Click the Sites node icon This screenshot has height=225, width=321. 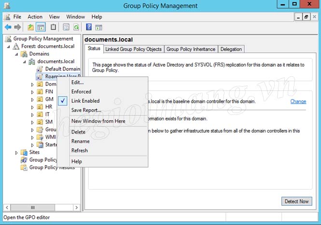pos(24,152)
